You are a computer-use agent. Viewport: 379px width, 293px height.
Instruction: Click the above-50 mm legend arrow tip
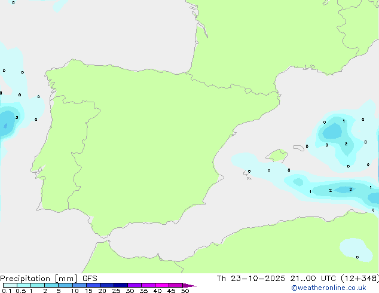coord(189,285)
